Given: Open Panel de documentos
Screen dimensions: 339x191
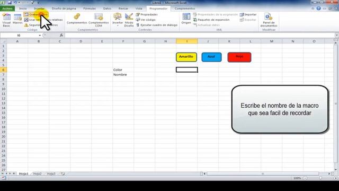Looking at the screenshot, I should (x=269, y=20).
